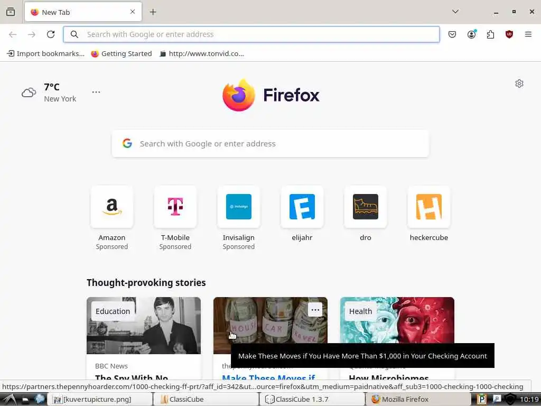Click the yellow P tray icon
The width and height of the screenshot is (541, 406).
(x=482, y=399)
